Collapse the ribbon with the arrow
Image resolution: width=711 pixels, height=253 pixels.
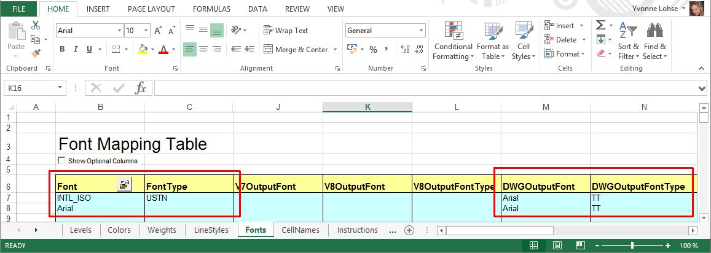[x=702, y=68]
